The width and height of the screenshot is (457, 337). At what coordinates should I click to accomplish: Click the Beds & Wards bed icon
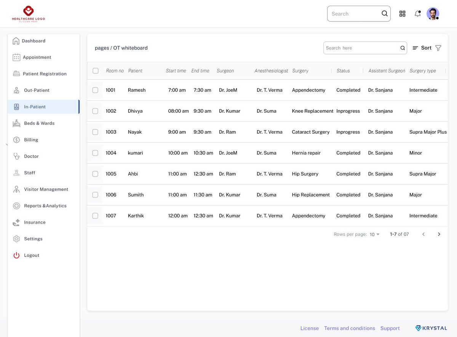[x=16, y=123]
